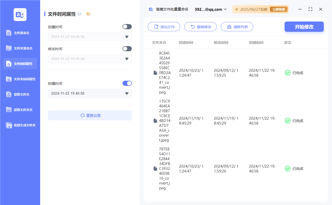Open help via the question mark icon
This screenshot has height=205, width=332.
coord(79,14)
